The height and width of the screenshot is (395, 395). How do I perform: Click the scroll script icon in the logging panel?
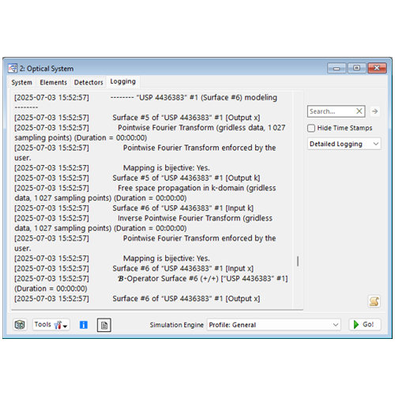pyautogui.click(x=374, y=301)
